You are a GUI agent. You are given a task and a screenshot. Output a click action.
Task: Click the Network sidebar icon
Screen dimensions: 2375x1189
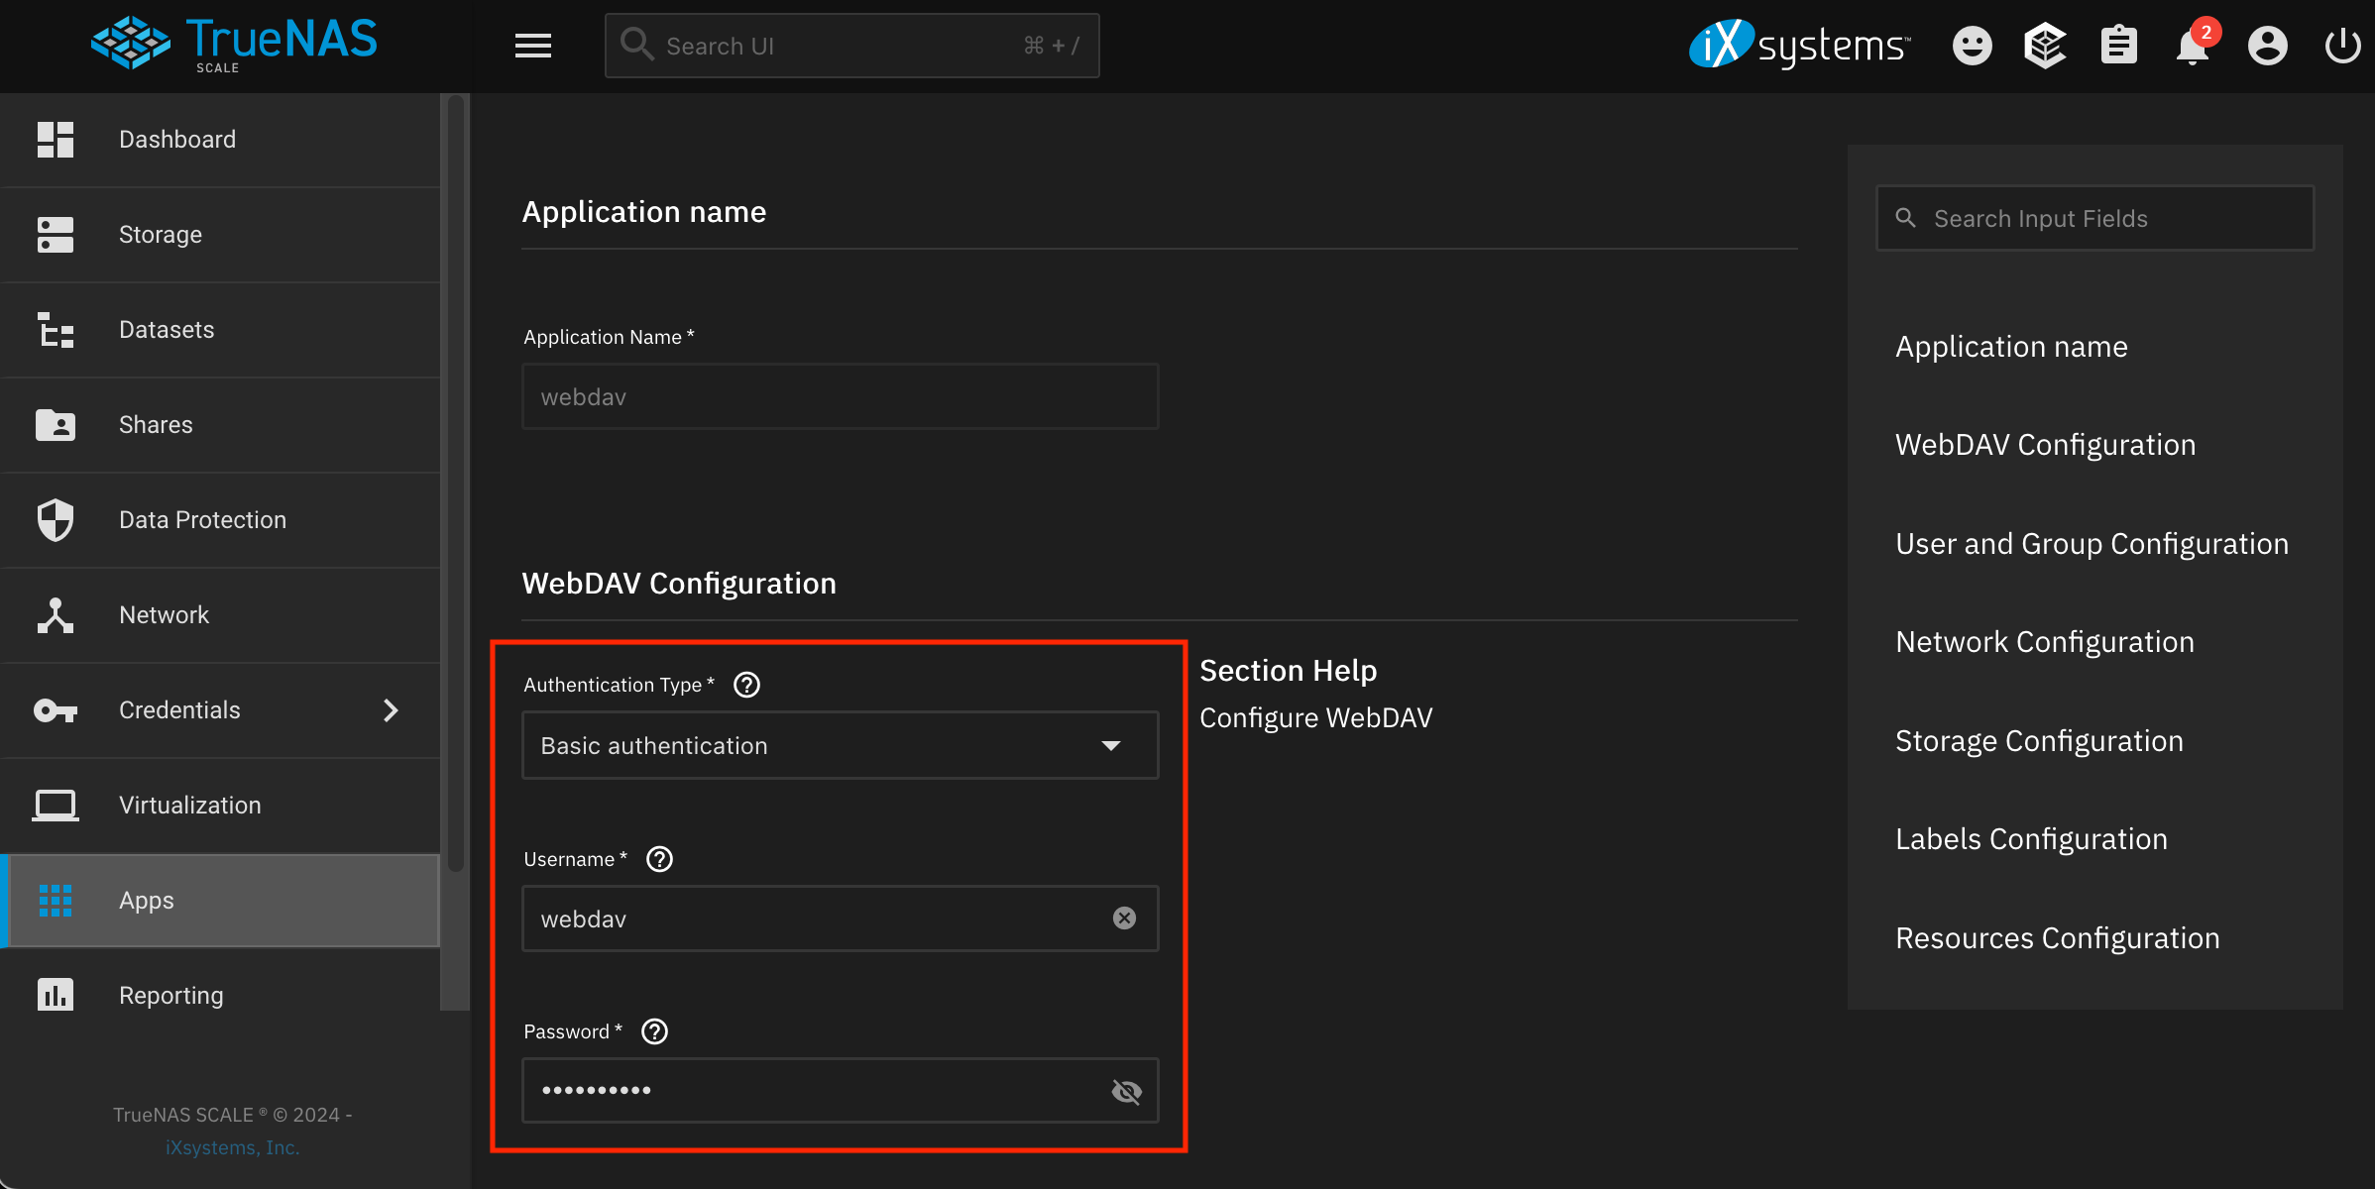pos(56,615)
